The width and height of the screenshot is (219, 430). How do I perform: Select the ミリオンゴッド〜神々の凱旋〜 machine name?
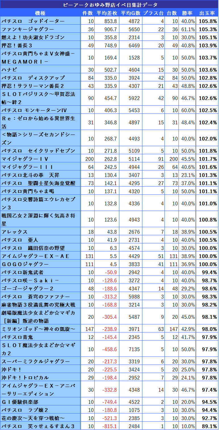pyautogui.click(x=38, y=329)
